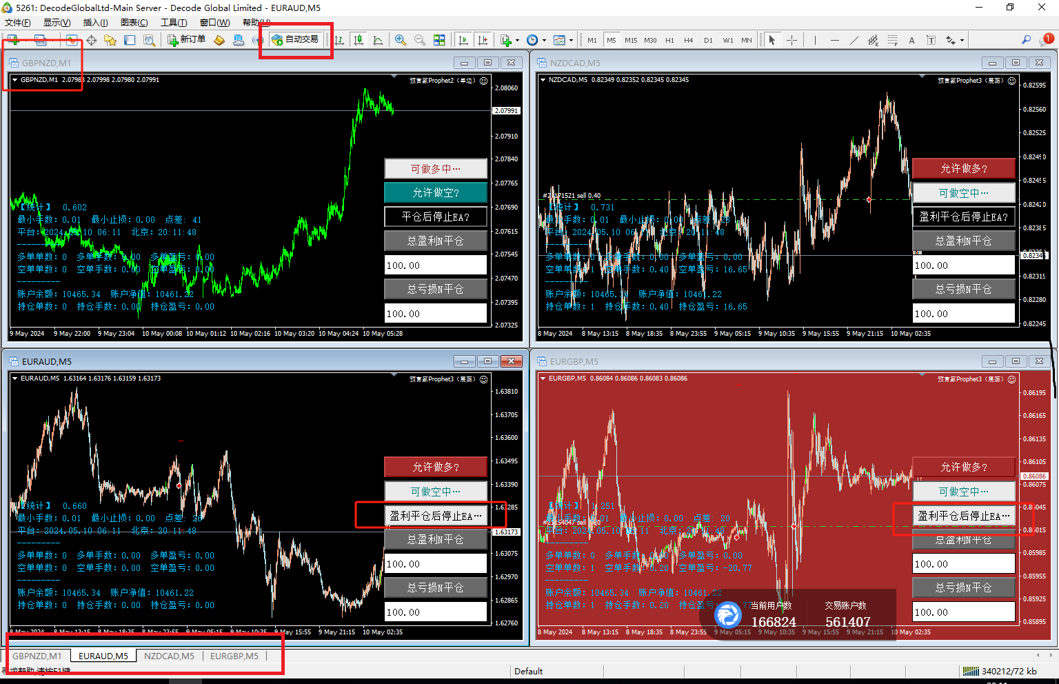Open the 图表 menu
1059x684 pixels.
click(134, 23)
